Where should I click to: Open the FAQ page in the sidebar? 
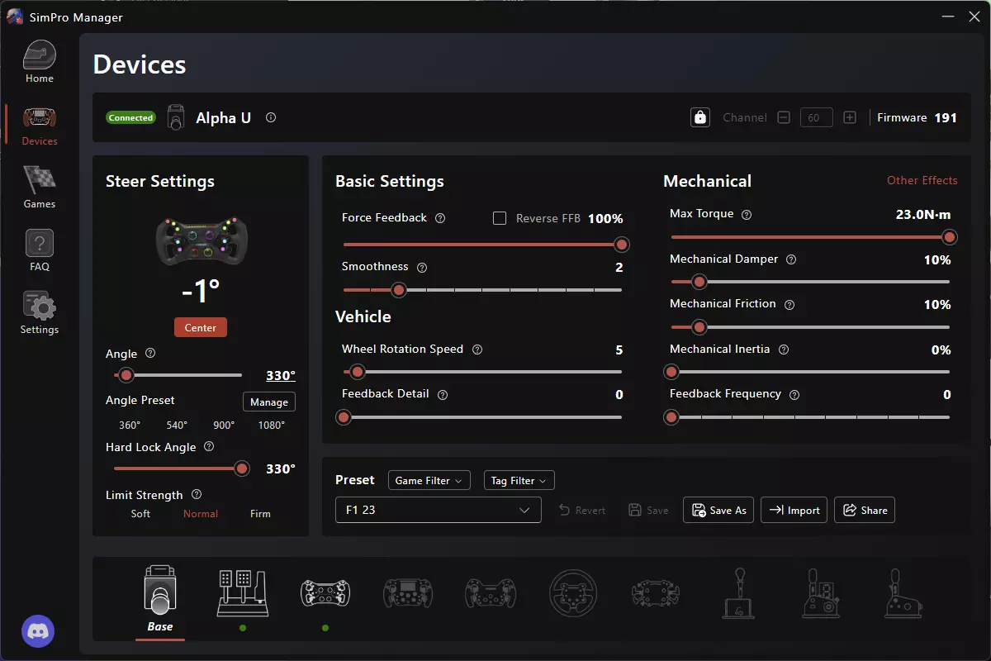(x=40, y=251)
